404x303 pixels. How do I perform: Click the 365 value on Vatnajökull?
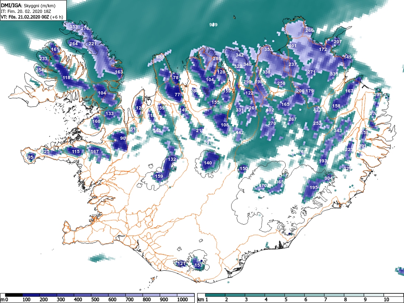pos(280,182)
